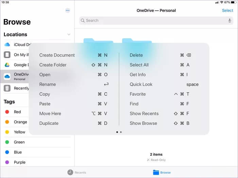The image size is (238, 178).
Task: Select the OneDrive cloud icon
Action: [x=7, y=76]
